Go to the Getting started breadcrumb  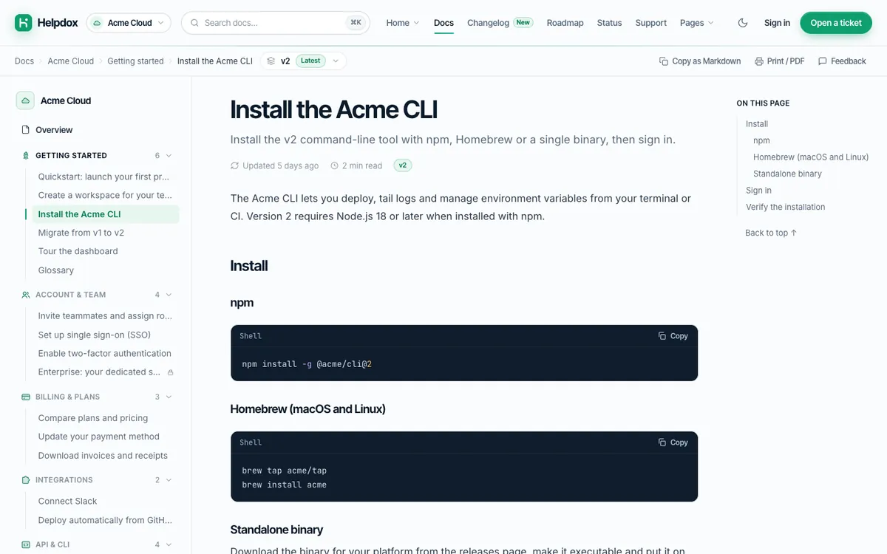pos(135,61)
